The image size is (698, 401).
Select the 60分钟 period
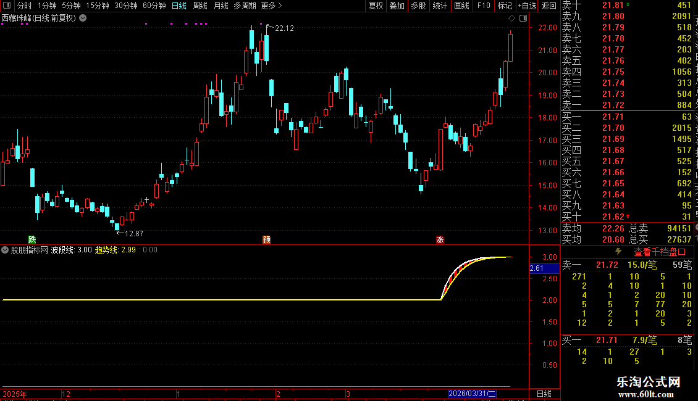pyautogui.click(x=154, y=6)
